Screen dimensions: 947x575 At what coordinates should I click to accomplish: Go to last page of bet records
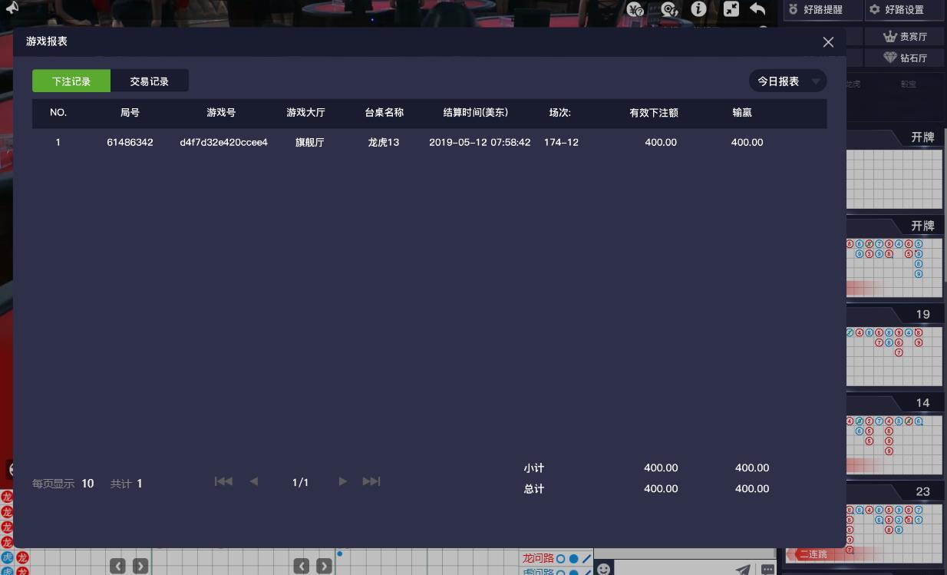371,481
